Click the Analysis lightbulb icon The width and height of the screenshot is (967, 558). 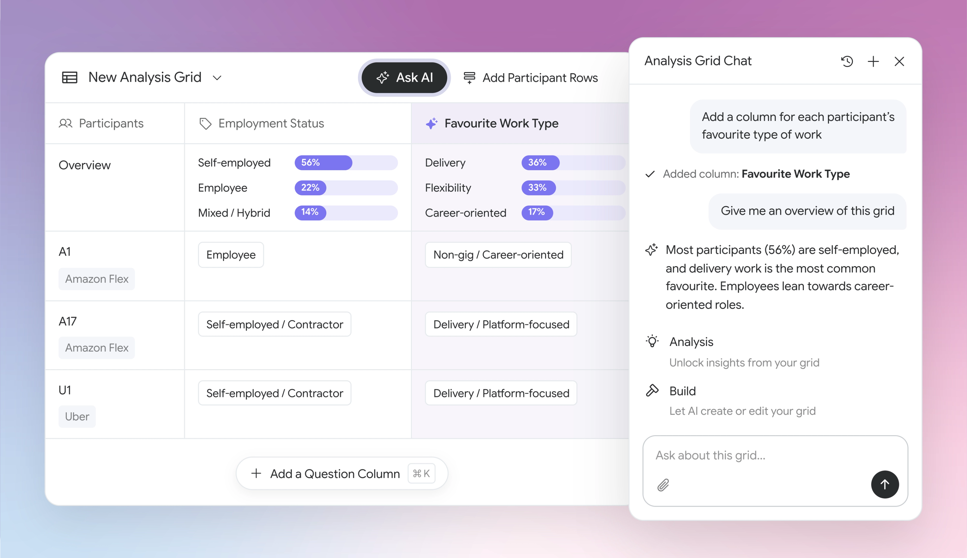click(x=652, y=341)
